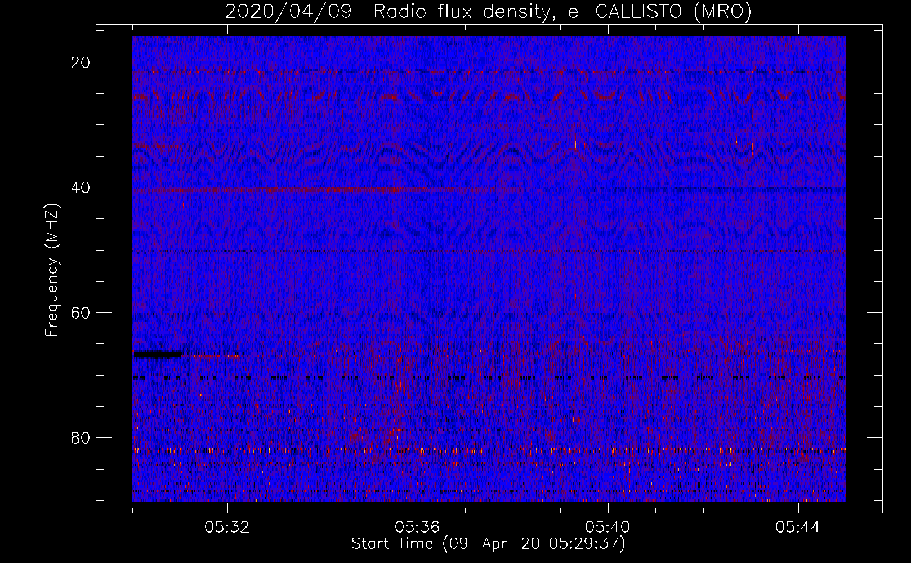Click the 05:32 time tick label

tap(227, 528)
